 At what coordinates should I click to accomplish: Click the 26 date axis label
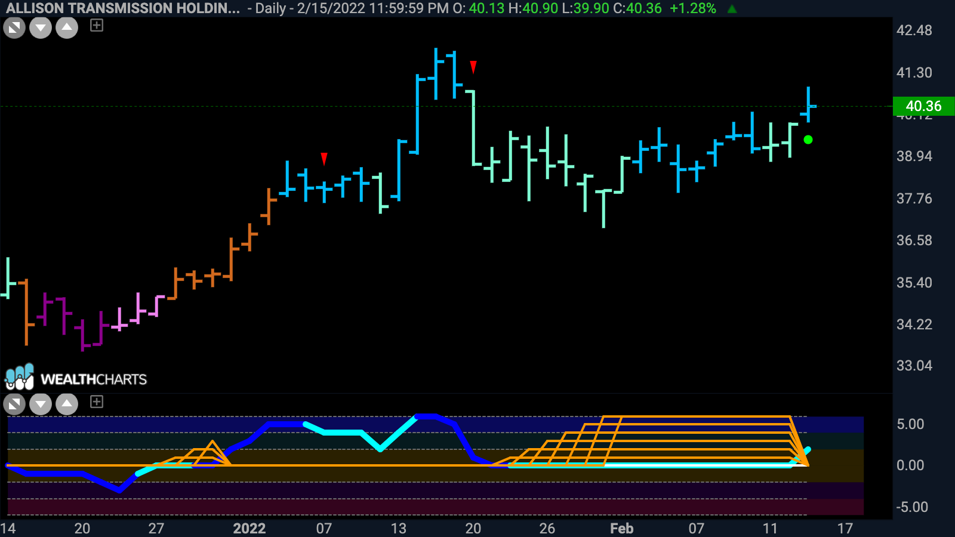pos(547,529)
